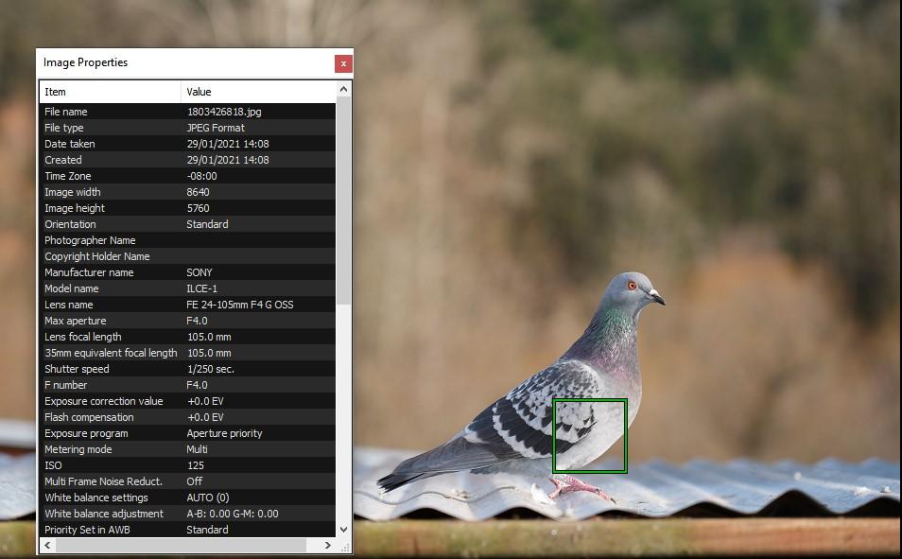Select the Lens focal length label
The width and height of the screenshot is (902, 559).
pyautogui.click(x=83, y=337)
